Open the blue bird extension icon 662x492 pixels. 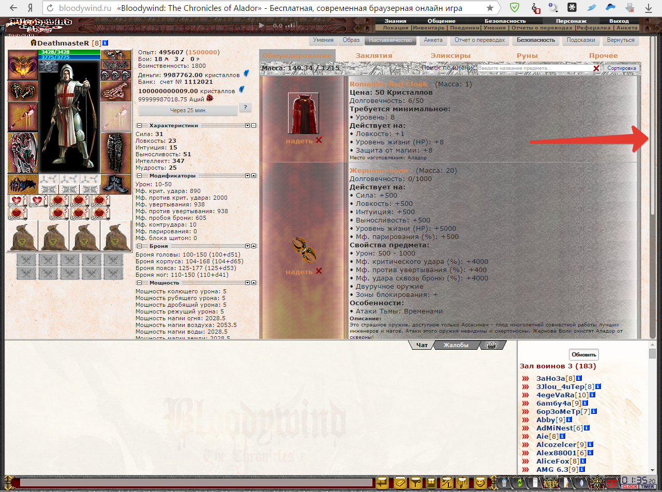[592, 8]
